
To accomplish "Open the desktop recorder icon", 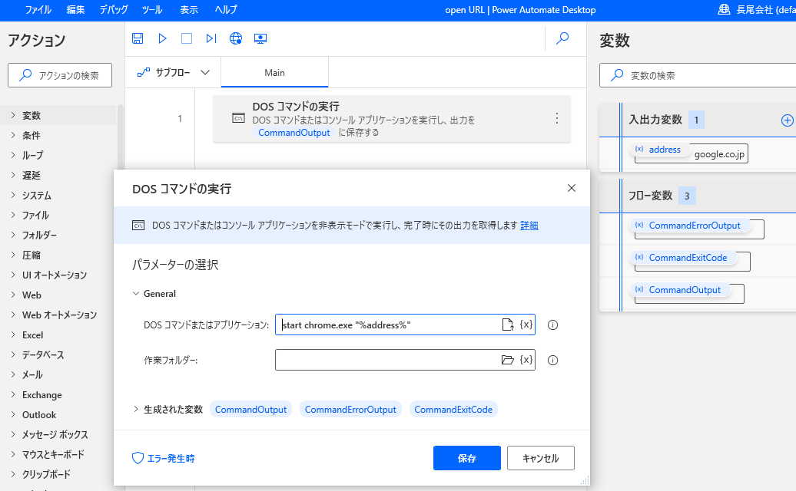I will coord(261,38).
